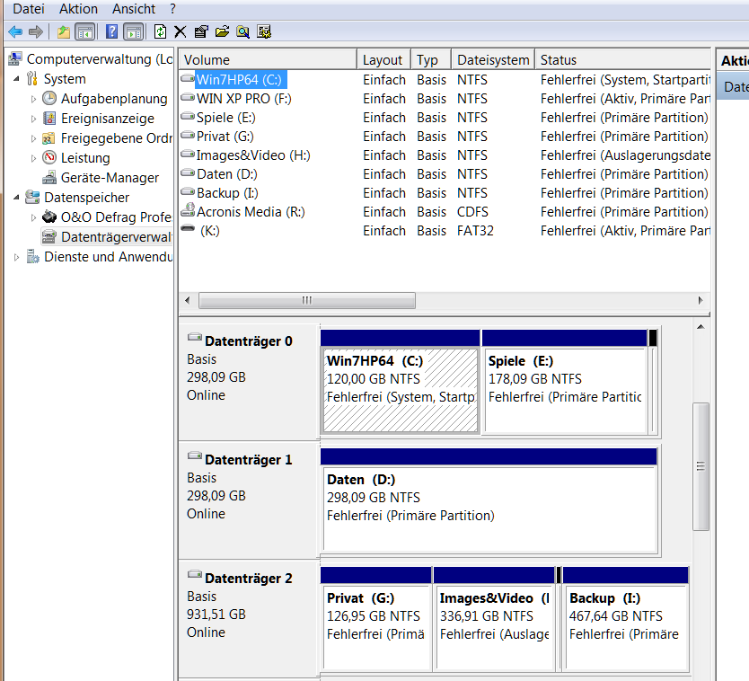Select the Datenträger 1 disk label
749x681 pixels.
tap(249, 460)
